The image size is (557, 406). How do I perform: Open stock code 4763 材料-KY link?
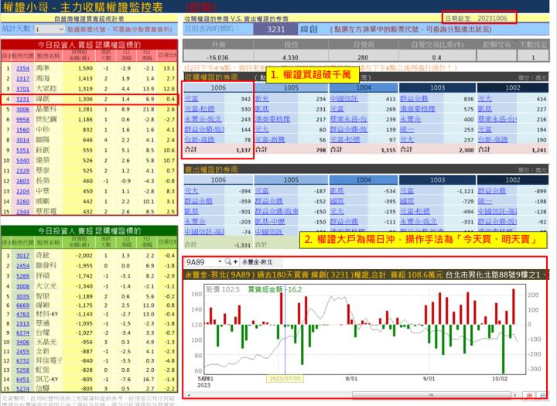22,314
